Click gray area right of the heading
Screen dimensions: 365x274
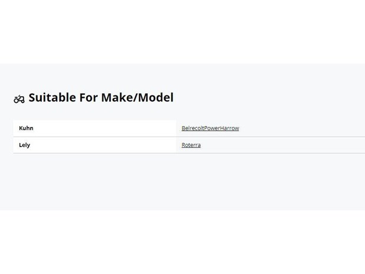click(x=268, y=97)
